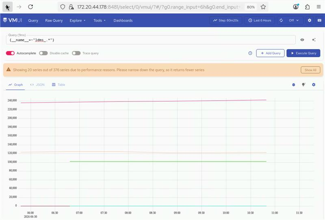Image resolution: width=325 pixels, height=220 pixels.
Task: Click the refresh dashboard icon
Action: 281,20
